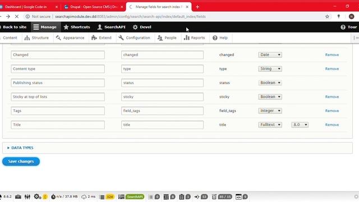Screen dimensions: 359x202
Task: Switch to Dashboard Google Code-in tab
Action: (x=26, y=7)
